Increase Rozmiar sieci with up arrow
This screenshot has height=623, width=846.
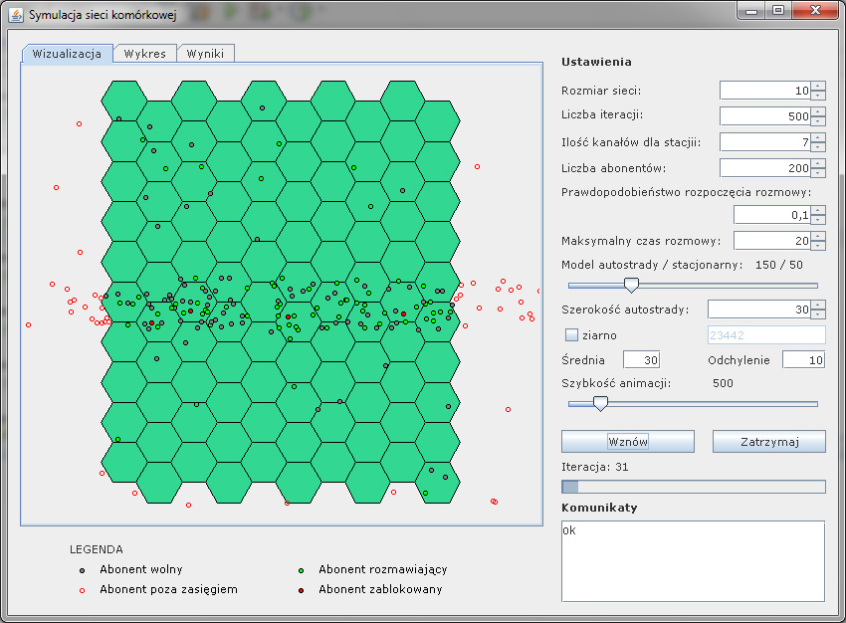pyautogui.click(x=818, y=87)
